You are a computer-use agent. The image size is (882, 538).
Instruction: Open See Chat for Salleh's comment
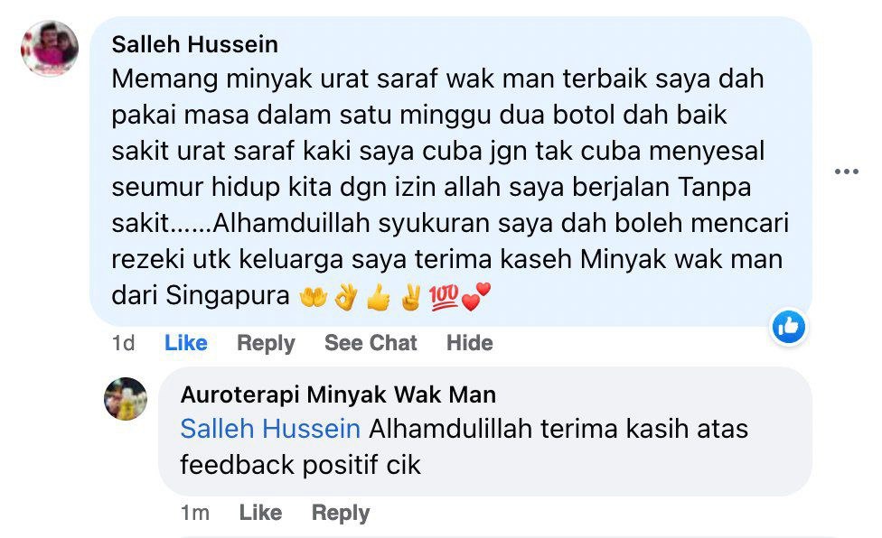click(x=371, y=342)
